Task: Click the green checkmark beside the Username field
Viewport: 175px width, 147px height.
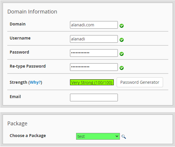Action: click(122, 40)
